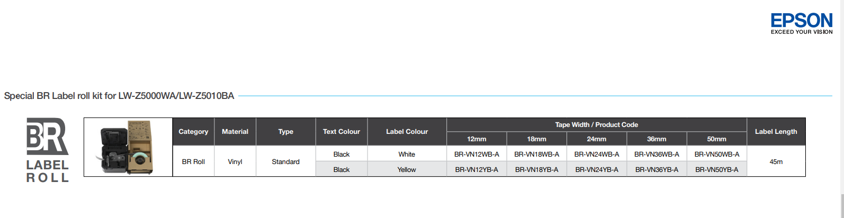Click the Label Length column header
The height and width of the screenshot is (218, 844).
[776, 132]
